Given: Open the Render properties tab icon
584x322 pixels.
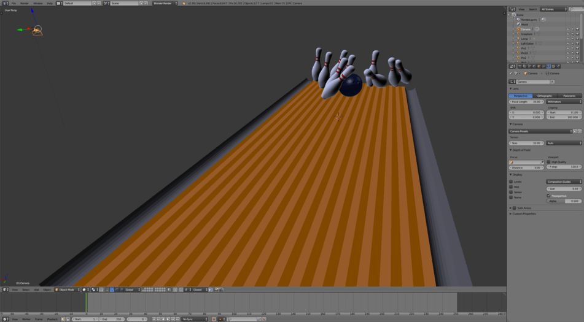Looking at the screenshot, I should pos(520,66).
